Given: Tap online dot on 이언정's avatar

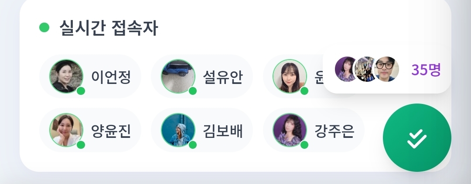Looking at the screenshot, I should [81, 91].
